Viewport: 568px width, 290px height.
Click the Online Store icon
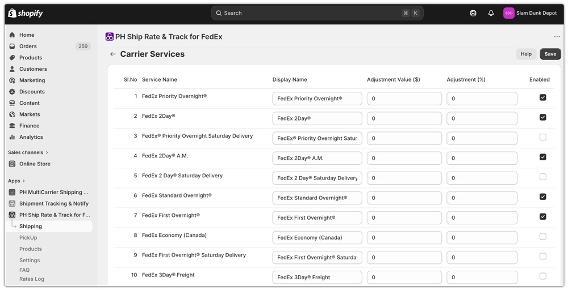12,164
